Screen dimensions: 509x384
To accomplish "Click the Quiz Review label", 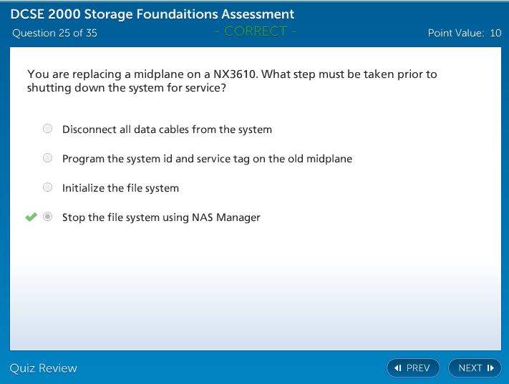I will coord(43,368).
